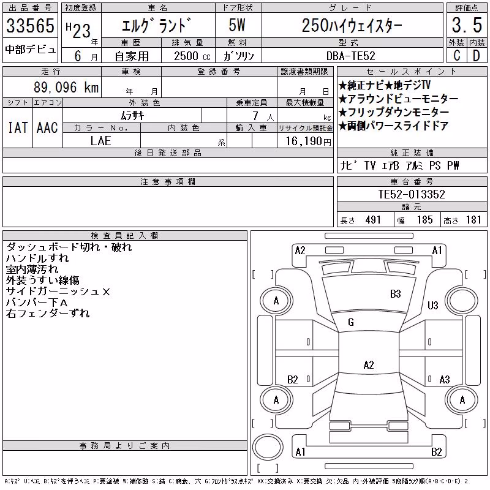
Task: Select lot number 33565
Action: (30, 26)
